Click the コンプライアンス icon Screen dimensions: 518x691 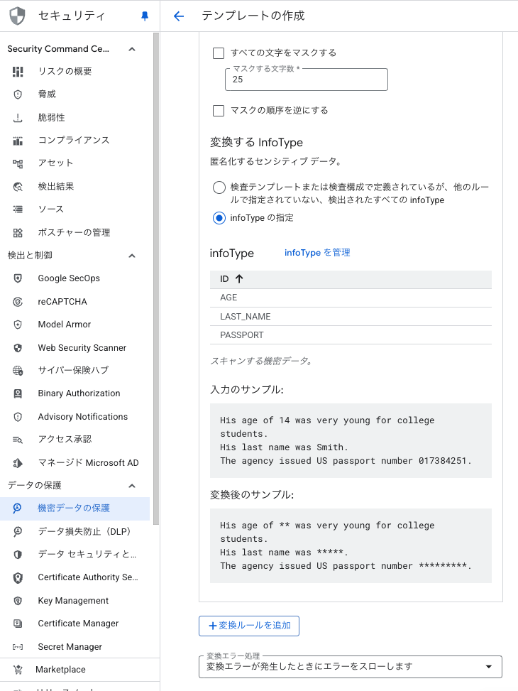[18, 141]
